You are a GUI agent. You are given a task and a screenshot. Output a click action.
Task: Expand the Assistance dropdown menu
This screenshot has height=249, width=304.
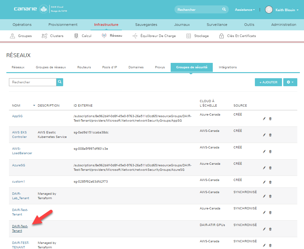tap(245, 10)
